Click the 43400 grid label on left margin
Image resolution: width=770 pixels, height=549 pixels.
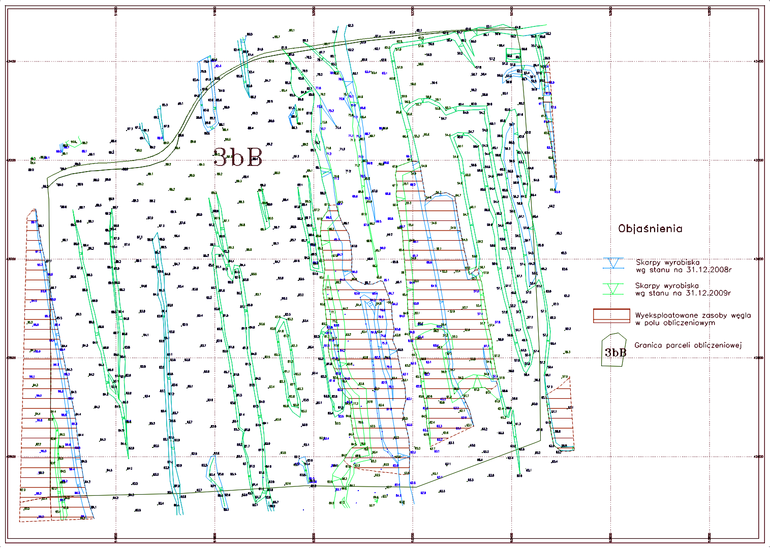[x=11, y=61]
